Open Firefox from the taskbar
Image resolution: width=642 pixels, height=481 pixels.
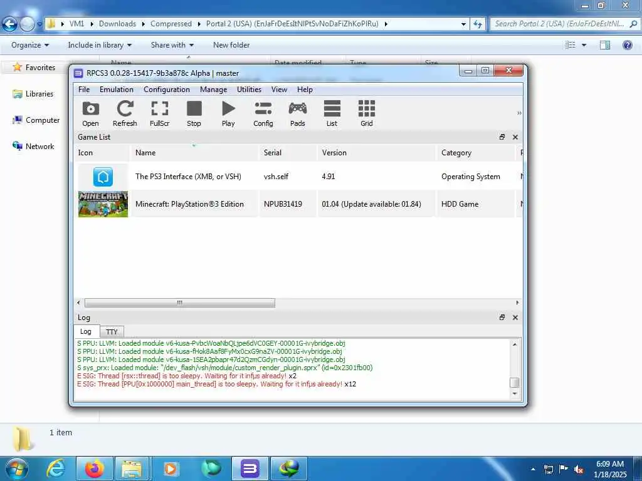click(x=95, y=468)
